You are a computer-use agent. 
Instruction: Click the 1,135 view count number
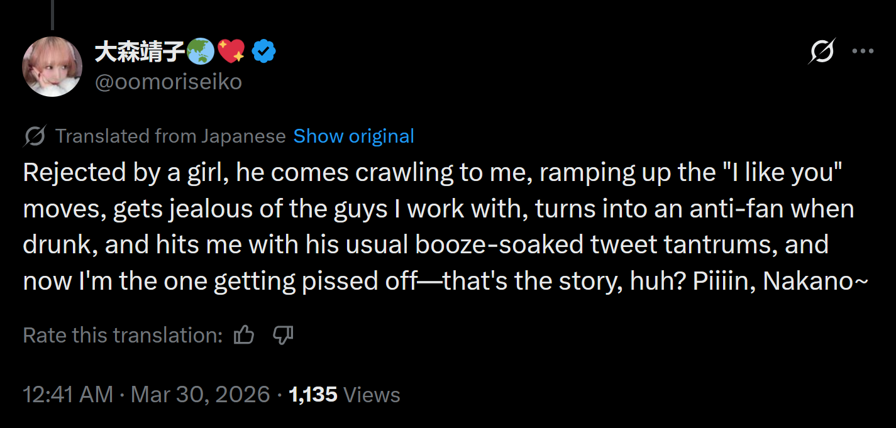click(312, 395)
